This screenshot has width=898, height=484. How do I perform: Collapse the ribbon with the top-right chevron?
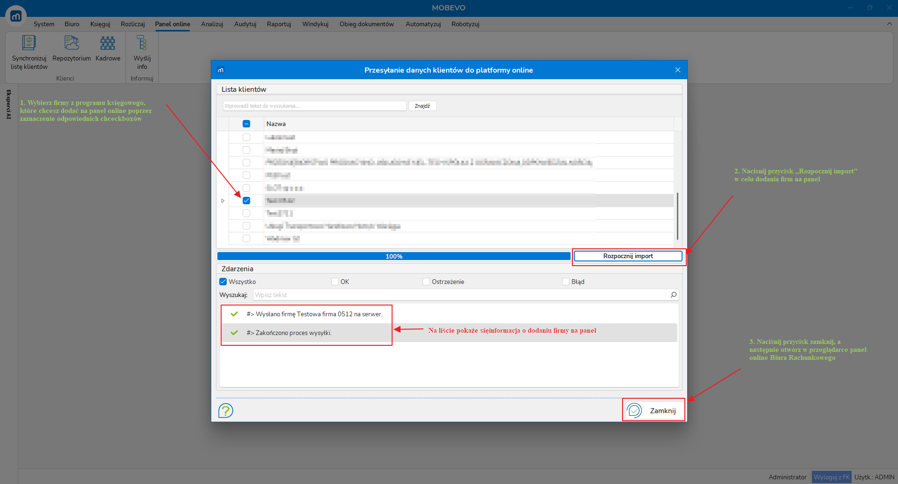(889, 24)
